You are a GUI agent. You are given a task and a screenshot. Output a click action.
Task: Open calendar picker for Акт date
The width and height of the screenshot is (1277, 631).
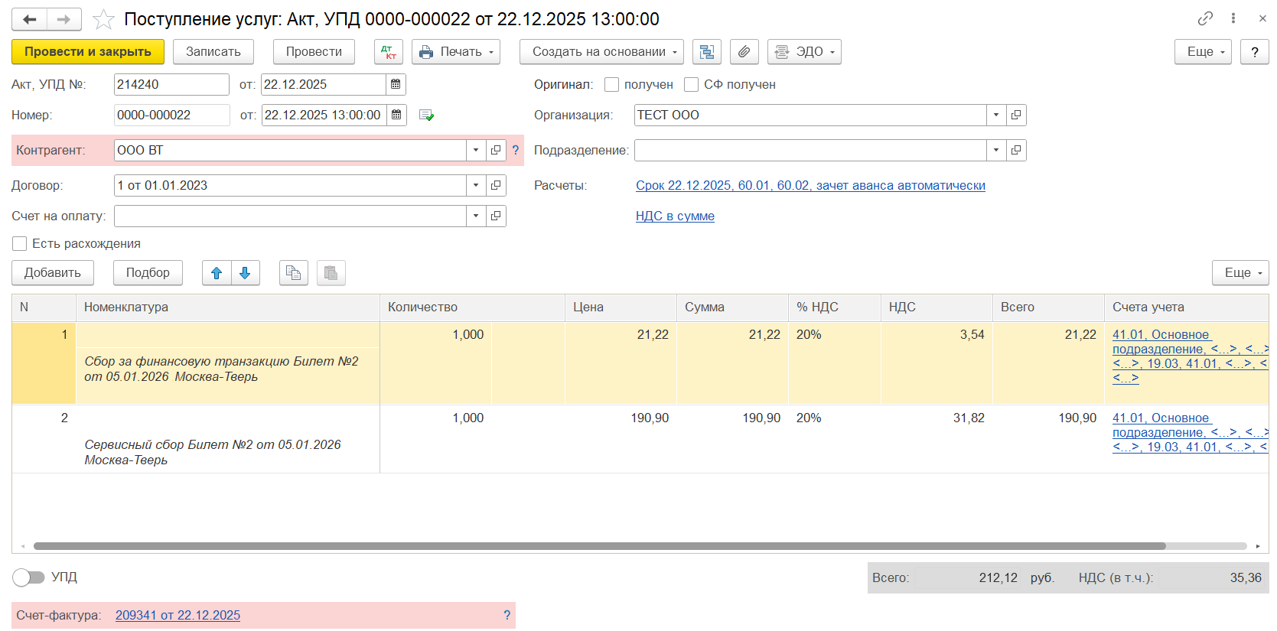[x=396, y=85]
